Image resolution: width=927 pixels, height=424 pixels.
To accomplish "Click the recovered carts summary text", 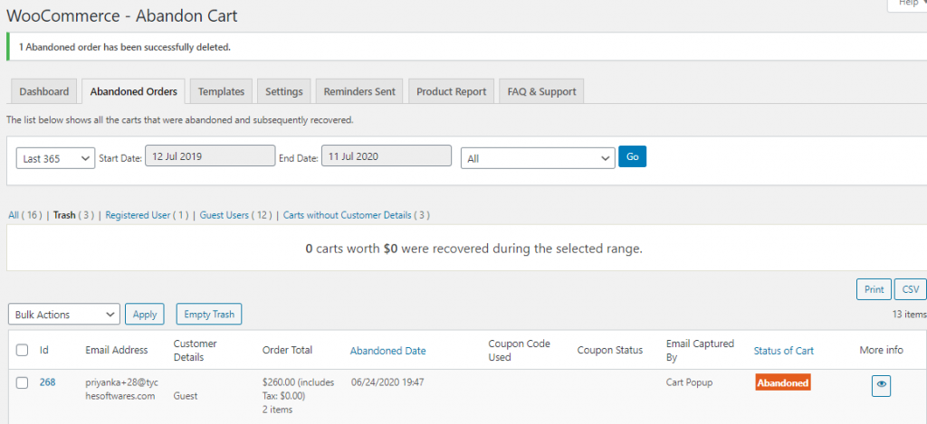I will click(473, 249).
